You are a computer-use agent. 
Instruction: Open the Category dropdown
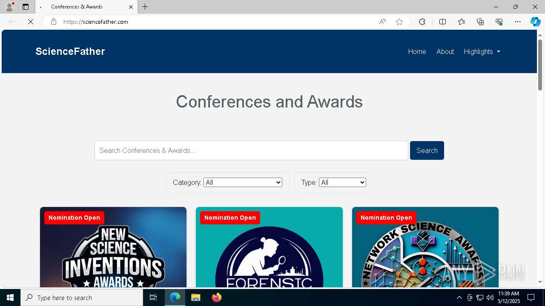243,182
